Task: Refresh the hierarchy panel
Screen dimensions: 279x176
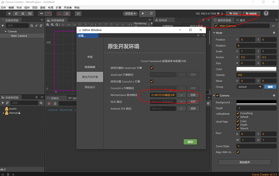Action: (x=41, y=26)
